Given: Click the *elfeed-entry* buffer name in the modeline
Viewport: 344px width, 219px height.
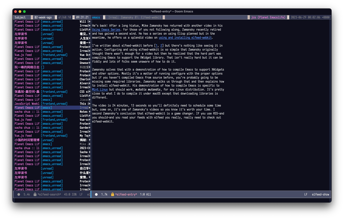Looking at the screenshot, I should 126,195.
